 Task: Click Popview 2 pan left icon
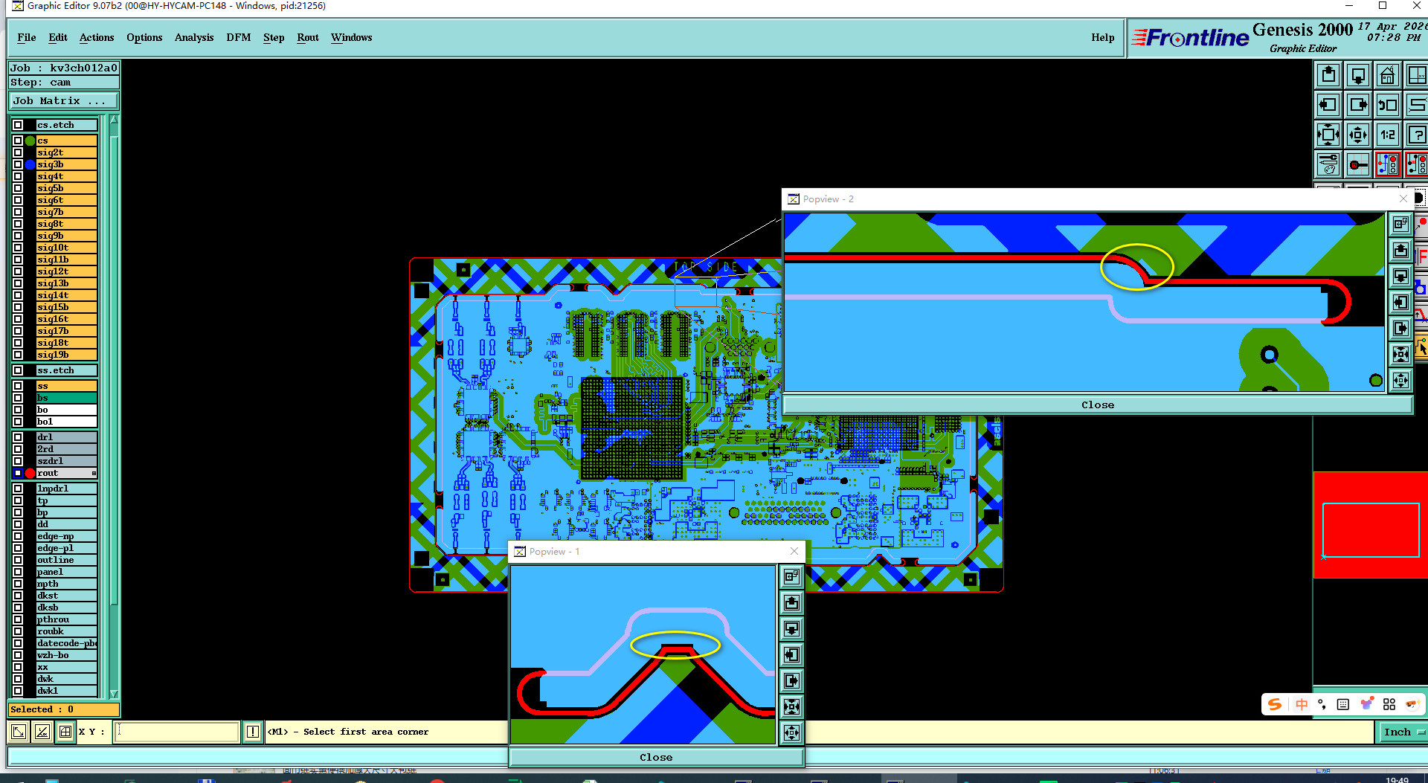(x=1400, y=303)
